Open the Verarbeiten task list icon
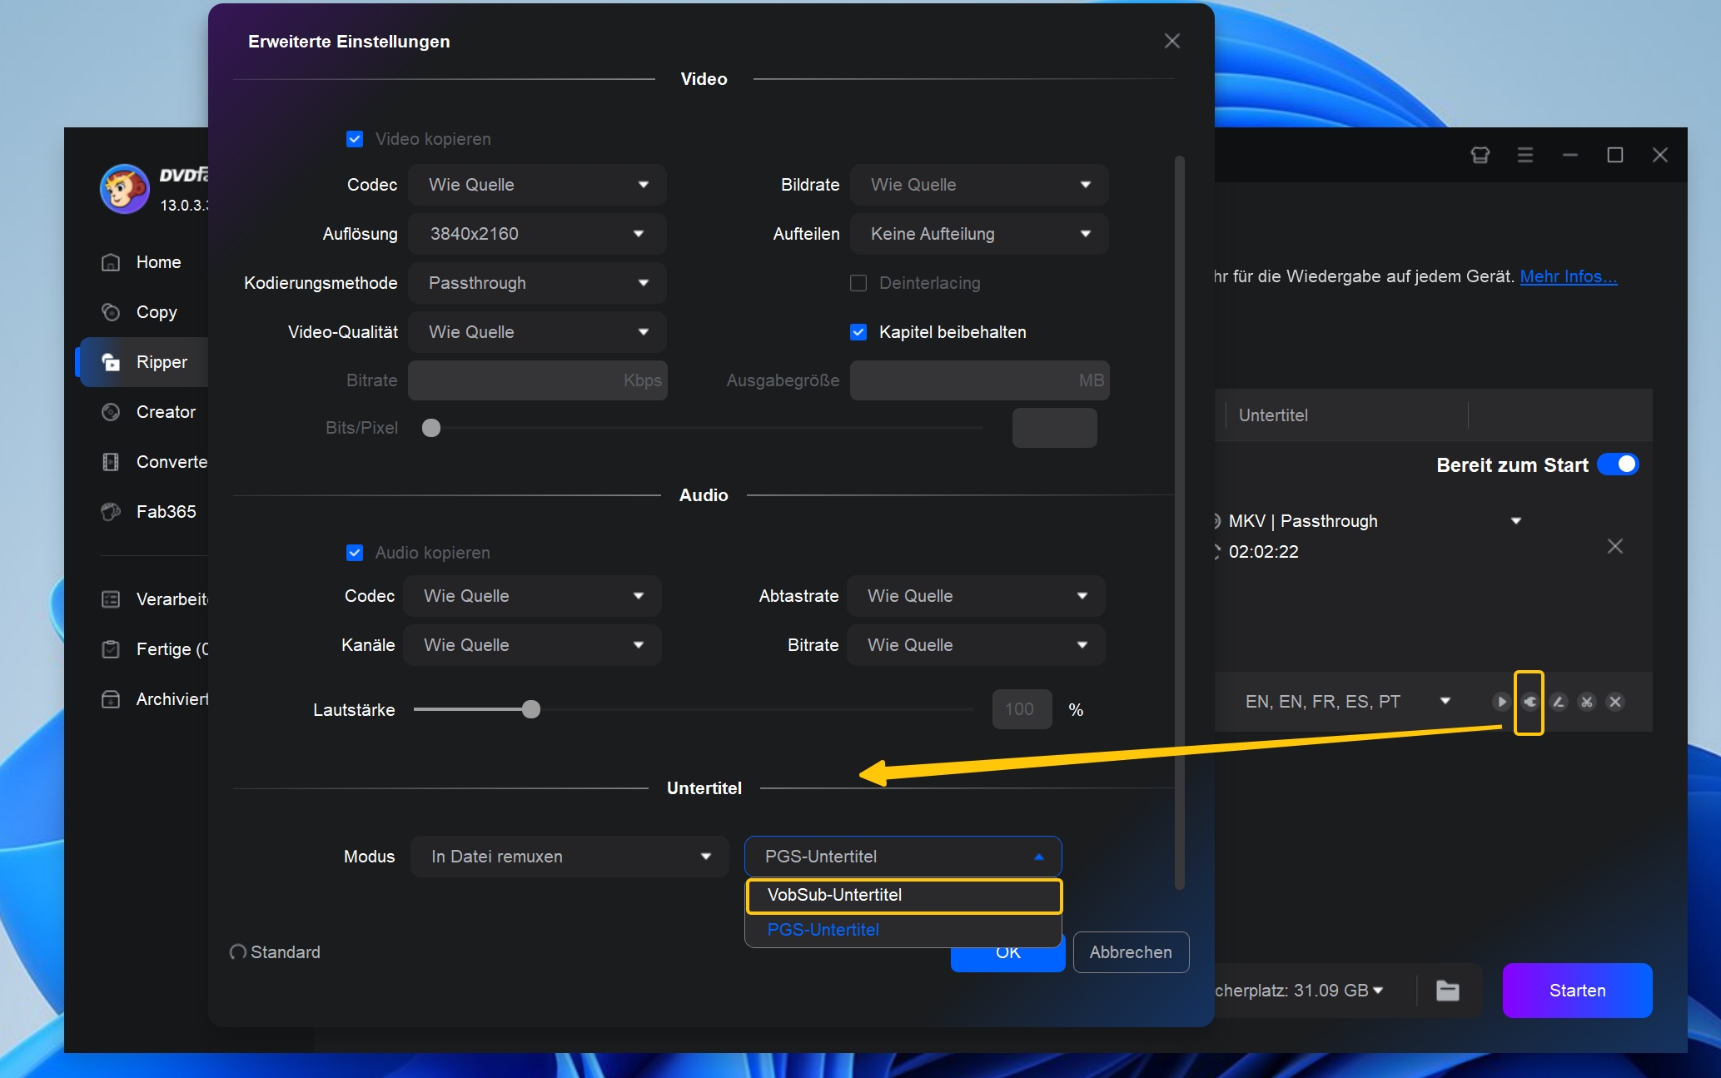 click(111, 599)
